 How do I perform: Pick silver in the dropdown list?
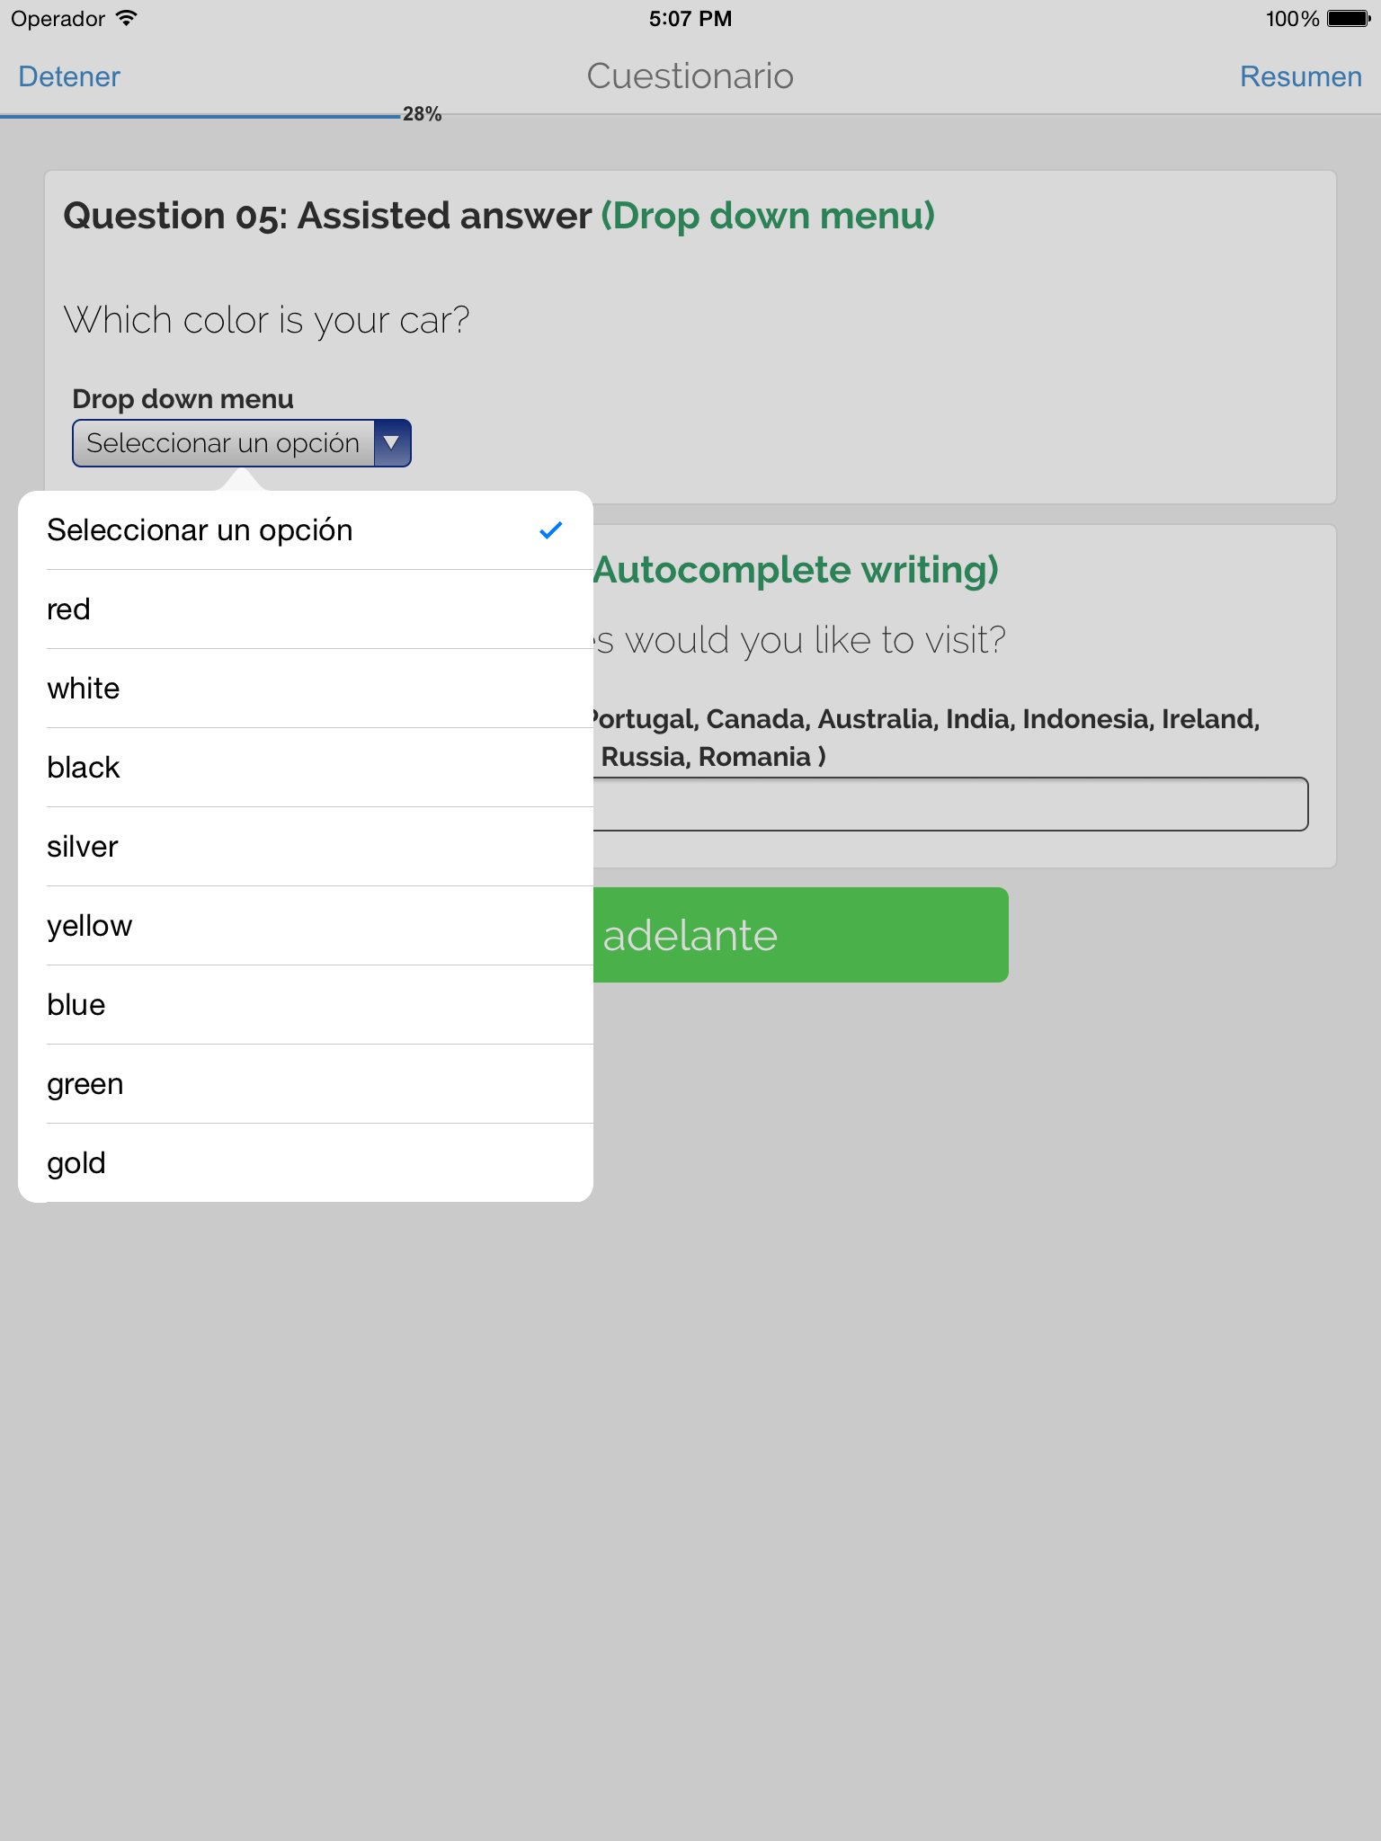coord(306,847)
